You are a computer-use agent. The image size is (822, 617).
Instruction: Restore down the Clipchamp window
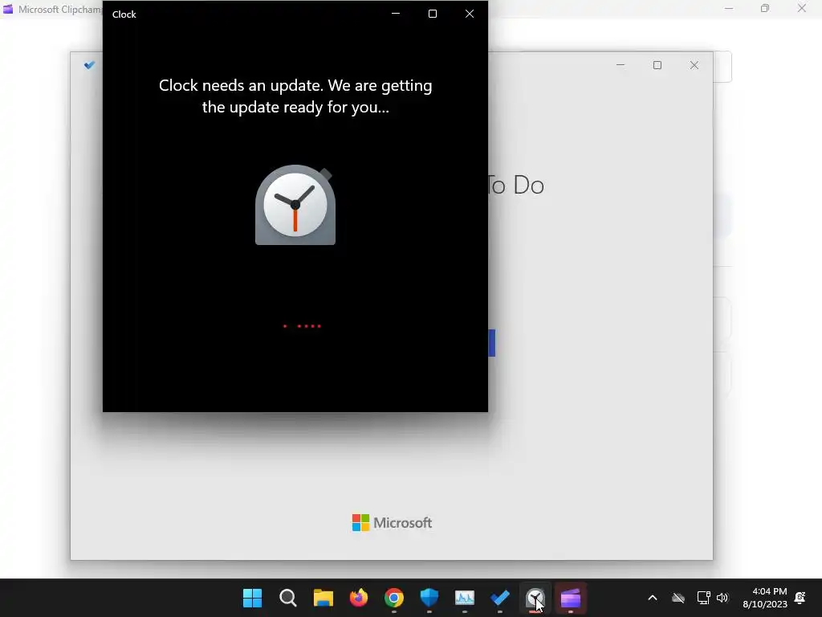click(x=765, y=8)
